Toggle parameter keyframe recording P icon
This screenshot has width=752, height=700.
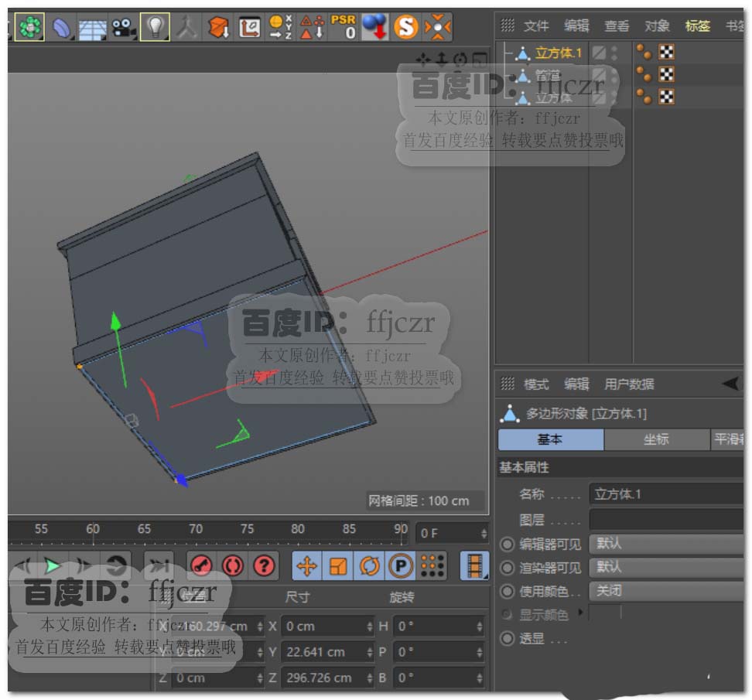pyautogui.click(x=401, y=566)
